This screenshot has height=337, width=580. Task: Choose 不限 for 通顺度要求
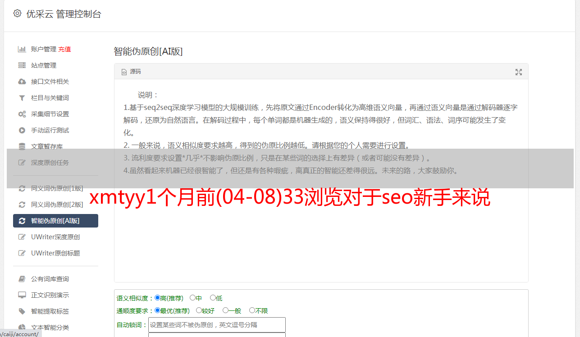tap(252, 310)
